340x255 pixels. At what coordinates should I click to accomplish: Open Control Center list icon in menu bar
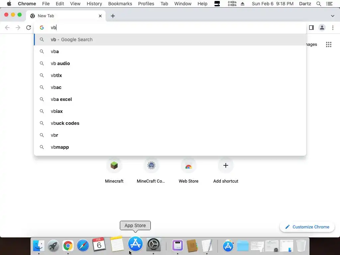(x=329, y=4)
